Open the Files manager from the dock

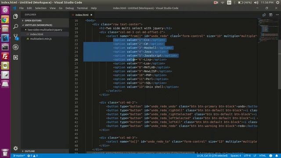[5, 29]
